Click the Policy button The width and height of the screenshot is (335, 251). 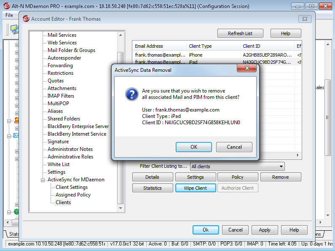click(x=238, y=177)
